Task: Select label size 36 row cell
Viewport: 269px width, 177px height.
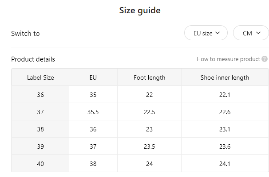Action: pyautogui.click(x=40, y=95)
